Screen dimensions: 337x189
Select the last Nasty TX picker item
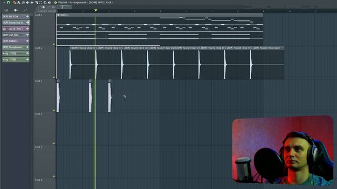[x=16, y=59]
